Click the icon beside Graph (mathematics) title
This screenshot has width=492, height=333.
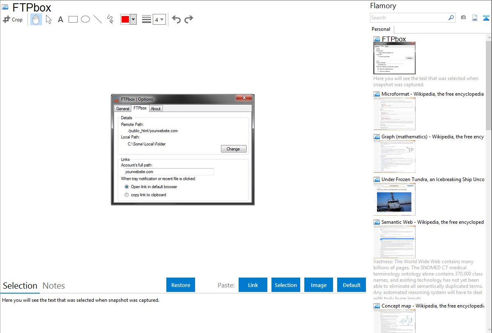(x=377, y=137)
